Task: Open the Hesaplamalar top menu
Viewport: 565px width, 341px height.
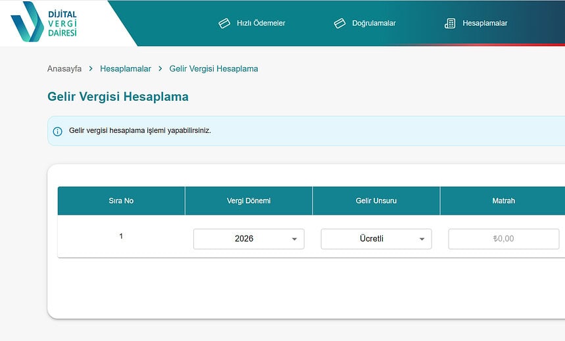Action: click(x=485, y=23)
